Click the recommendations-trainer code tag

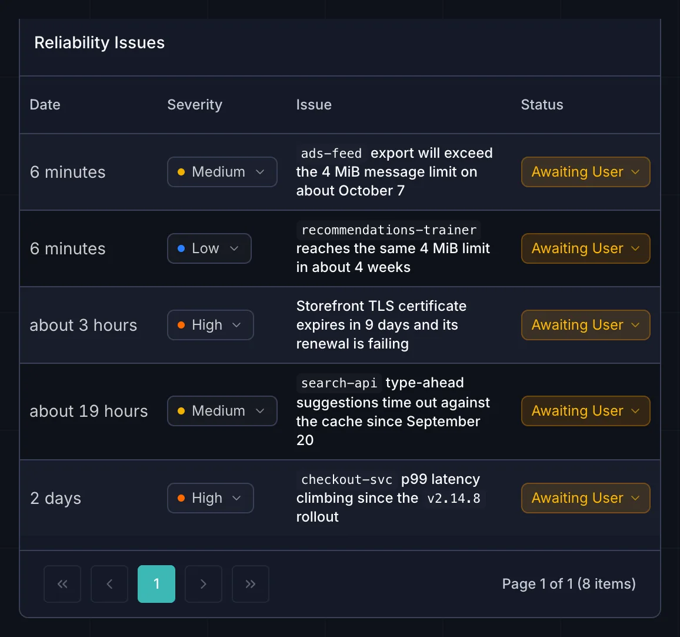389,230
